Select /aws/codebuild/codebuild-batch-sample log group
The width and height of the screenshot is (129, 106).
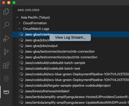(x=71, y=63)
